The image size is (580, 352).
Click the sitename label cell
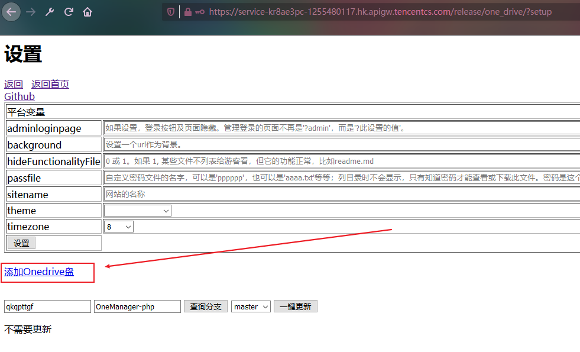(x=54, y=194)
